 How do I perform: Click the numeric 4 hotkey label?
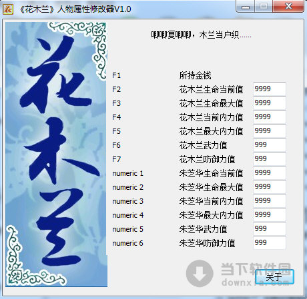pos(127,215)
